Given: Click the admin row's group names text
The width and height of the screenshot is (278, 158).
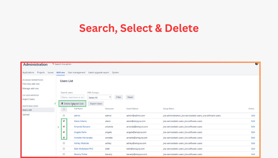Looking at the screenshot, I should (x=192, y=116).
